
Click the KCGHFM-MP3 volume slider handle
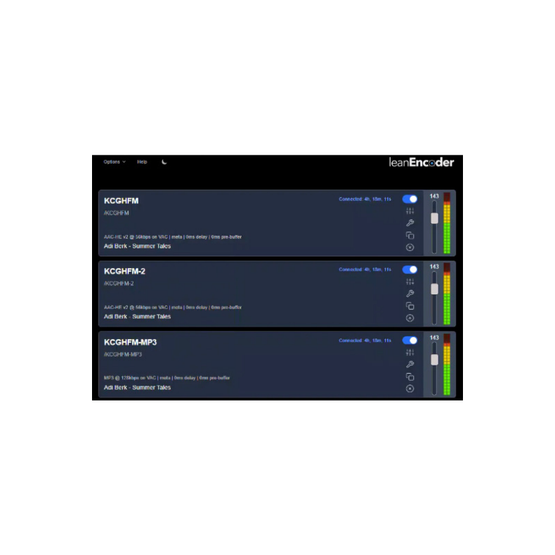[434, 360]
